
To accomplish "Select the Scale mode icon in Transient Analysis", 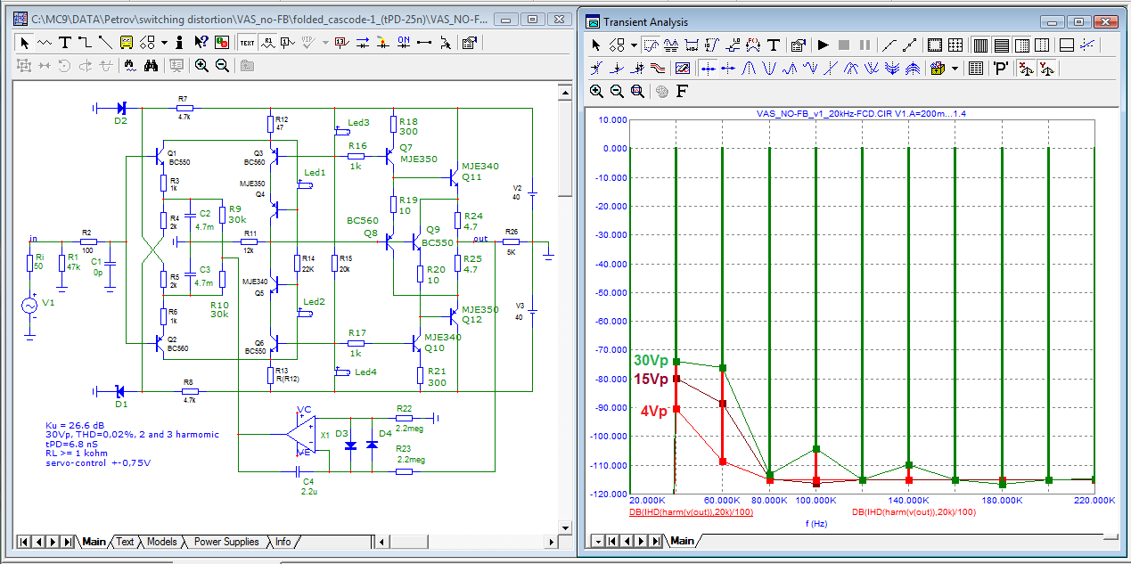I will click(651, 45).
